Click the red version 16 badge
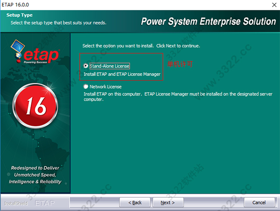Viewport: 280px width, 211px height. (35, 106)
